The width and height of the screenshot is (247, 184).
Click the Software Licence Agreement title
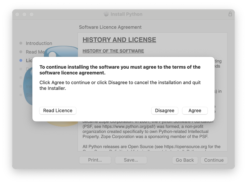(110, 27)
